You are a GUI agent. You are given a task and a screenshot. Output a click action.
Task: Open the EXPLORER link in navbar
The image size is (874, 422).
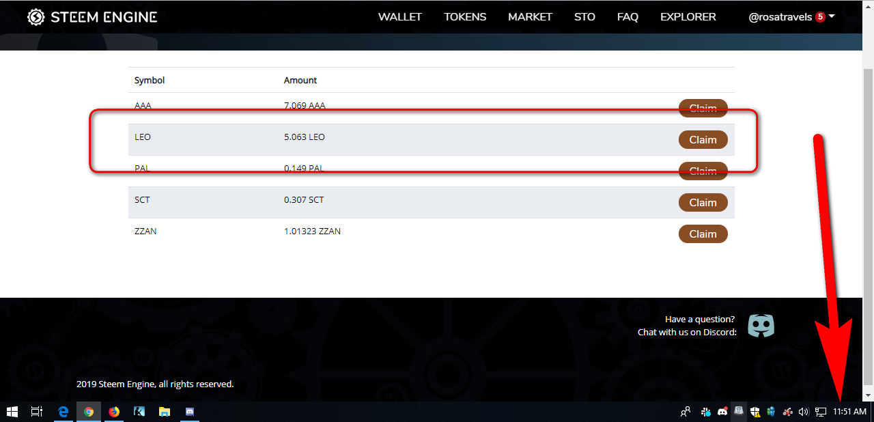[688, 17]
